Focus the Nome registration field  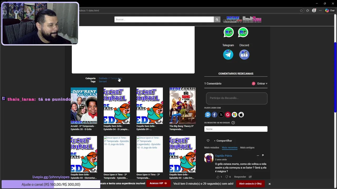(x=236, y=129)
